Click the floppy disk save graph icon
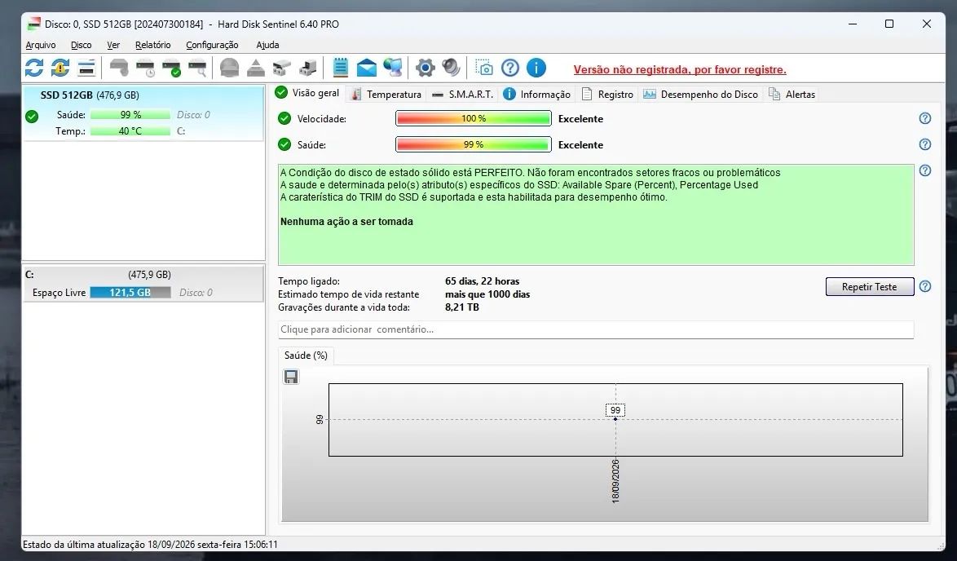957x561 pixels. [291, 377]
